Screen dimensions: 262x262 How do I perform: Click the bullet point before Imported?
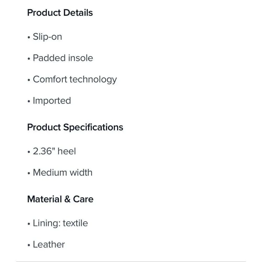tap(29, 101)
